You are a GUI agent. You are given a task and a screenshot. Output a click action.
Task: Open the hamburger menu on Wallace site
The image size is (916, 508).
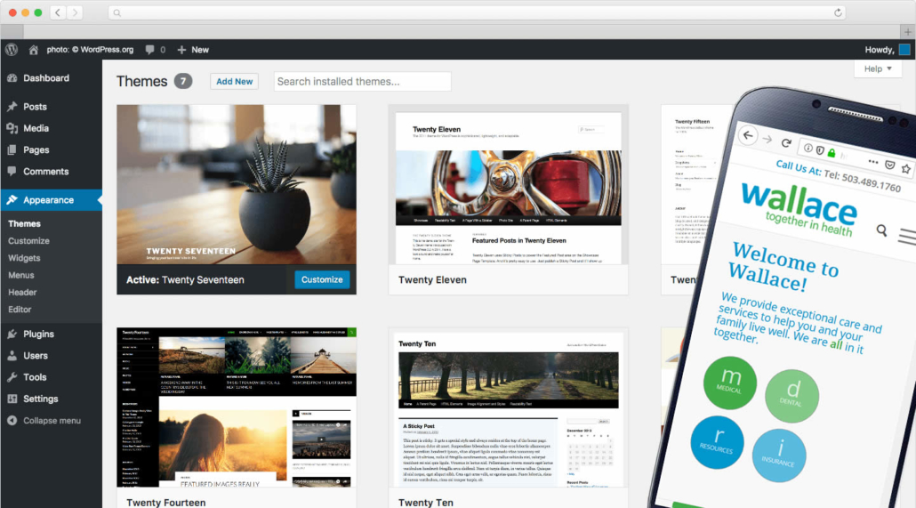(x=907, y=237)
